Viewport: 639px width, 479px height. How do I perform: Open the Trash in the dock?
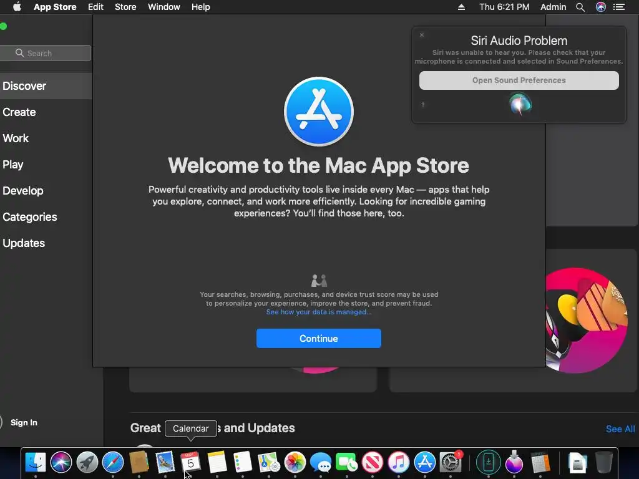(604, 462)
